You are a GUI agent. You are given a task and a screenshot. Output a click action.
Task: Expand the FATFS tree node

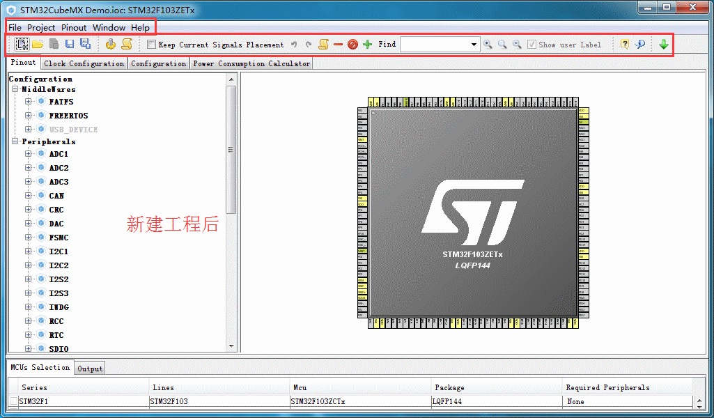[x=29, y=102]
